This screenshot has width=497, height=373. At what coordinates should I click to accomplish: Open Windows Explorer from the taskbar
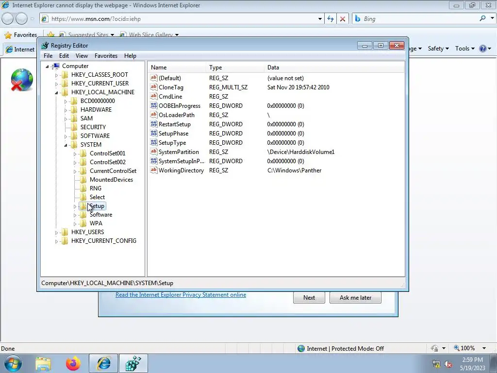(x=43, y=363)
